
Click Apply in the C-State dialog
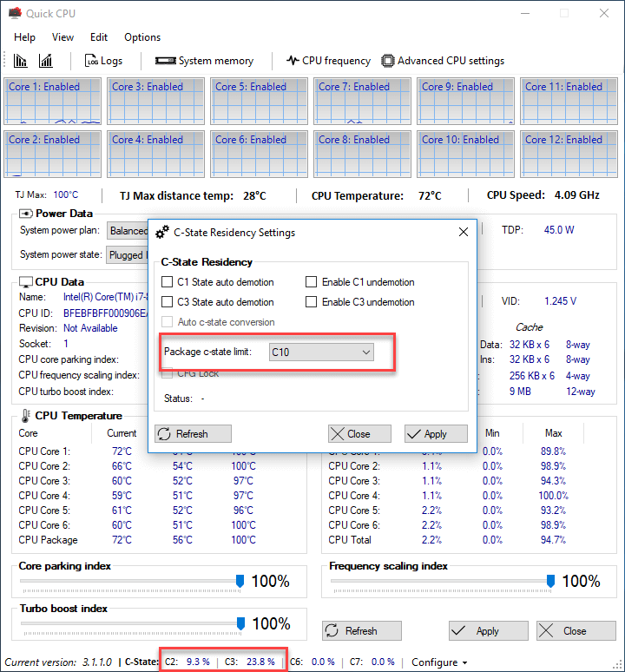click(x=436, y=434)
